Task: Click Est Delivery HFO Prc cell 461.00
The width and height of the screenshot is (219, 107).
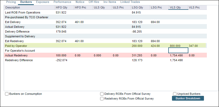Action: 79,22
